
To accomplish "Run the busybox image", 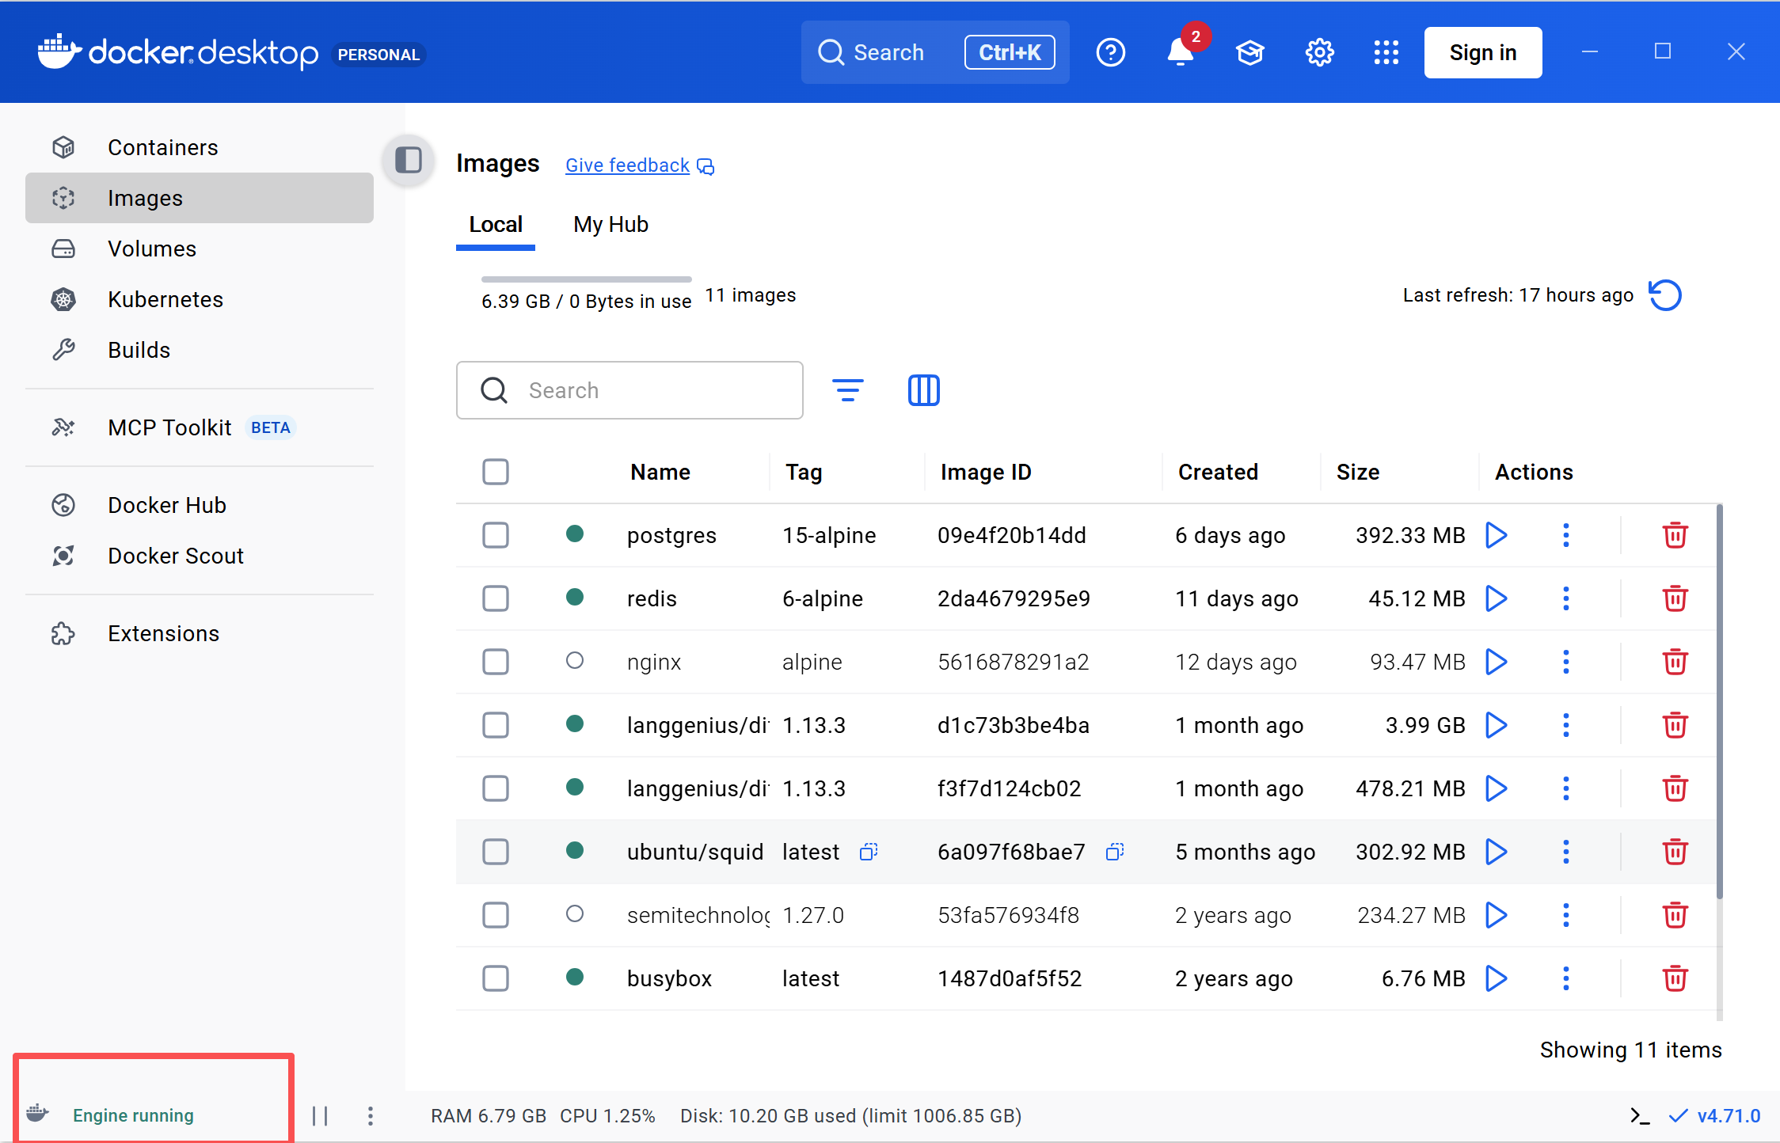I will click(x=1496, y=978).
